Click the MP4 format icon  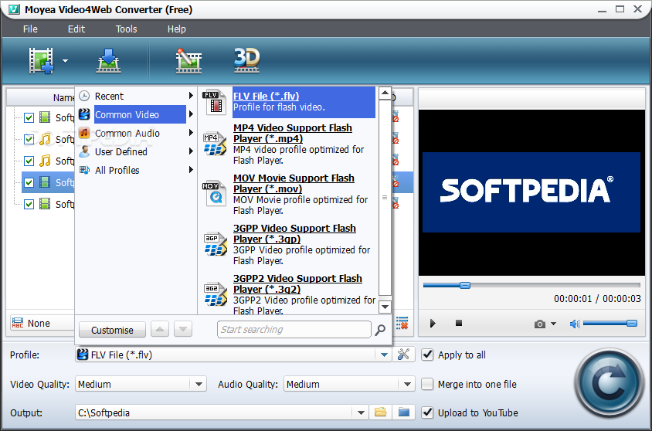(215, 144)
